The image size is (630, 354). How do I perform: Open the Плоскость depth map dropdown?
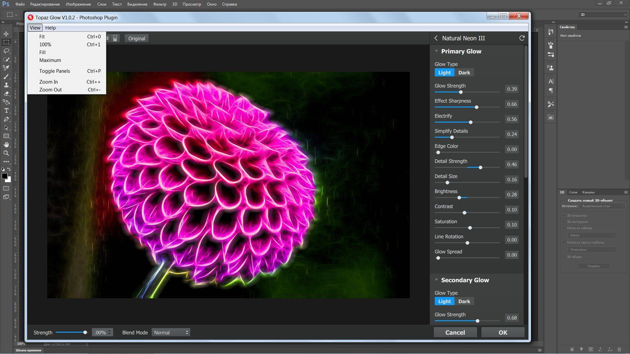coord(592,249)
